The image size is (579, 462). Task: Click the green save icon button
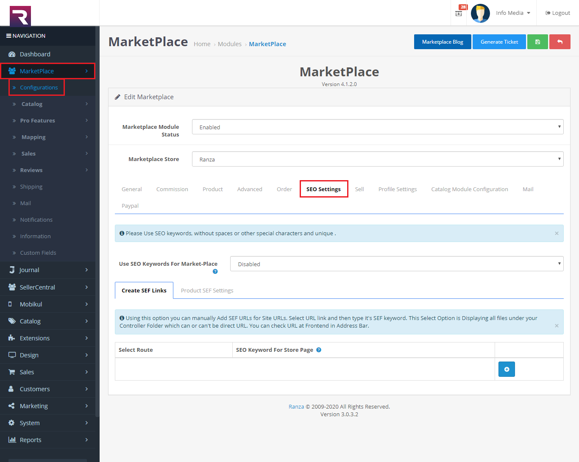pos(537,42)
